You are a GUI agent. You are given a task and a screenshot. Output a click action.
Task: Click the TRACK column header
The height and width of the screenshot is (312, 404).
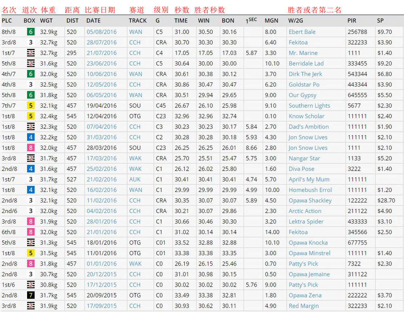[138, 21]
